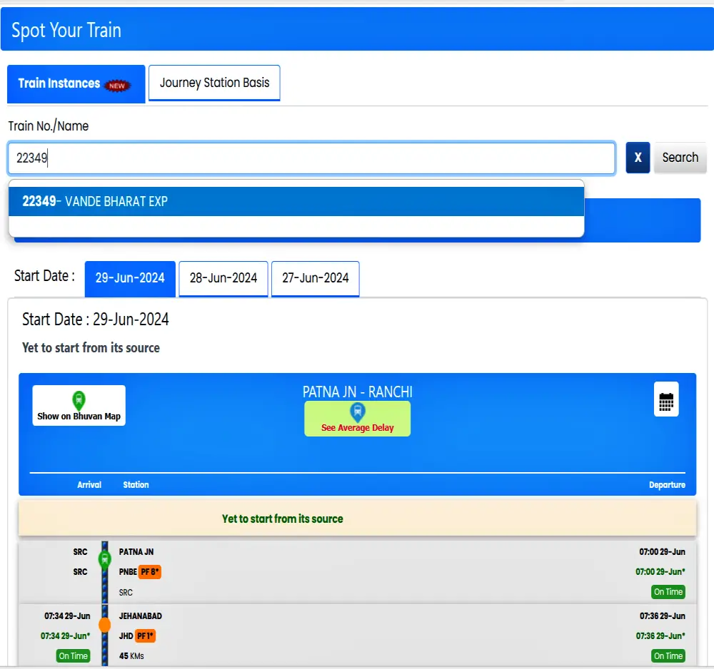
Task: Open See Average Delay for this route
Action: 357,423
